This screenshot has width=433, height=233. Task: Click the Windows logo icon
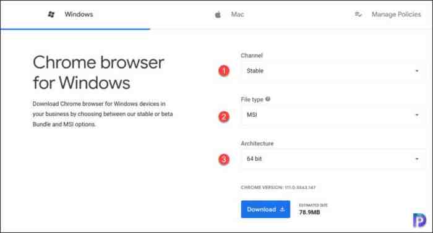coord(51,14)
